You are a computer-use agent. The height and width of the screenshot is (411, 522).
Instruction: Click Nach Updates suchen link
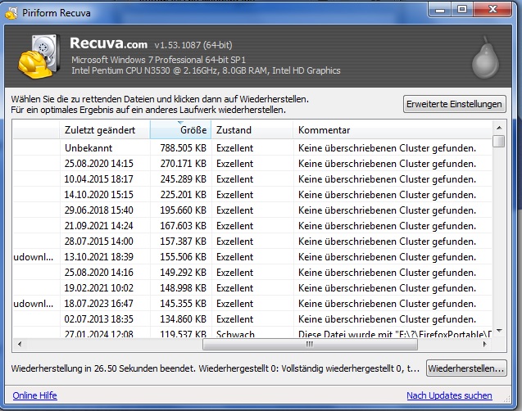[449, 395]
